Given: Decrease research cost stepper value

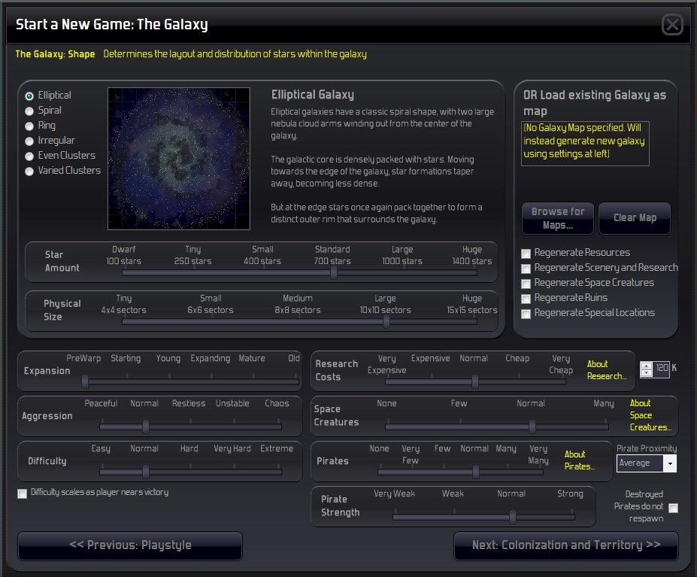Looking at the screenshot, I should pos(647,373).
